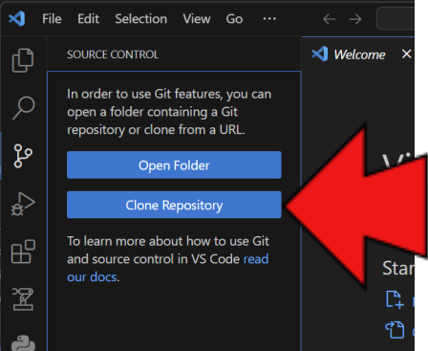Go forward with the right arrow
428x351 pixels.
pyautogui.click(x=354, y=19)
